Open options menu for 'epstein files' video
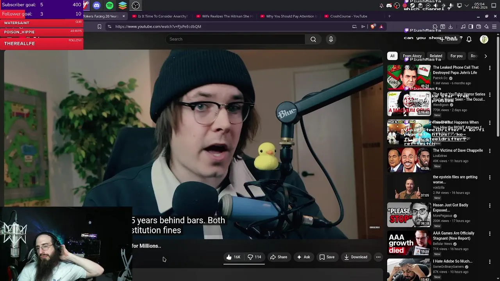This screenshot has width=500, height=281. point(489,178)
